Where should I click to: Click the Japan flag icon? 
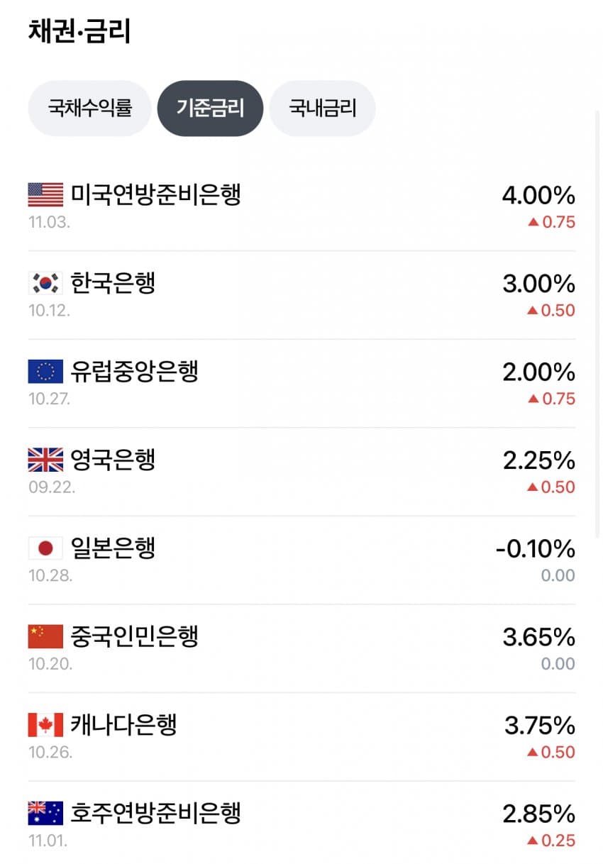tap(45, 548)
